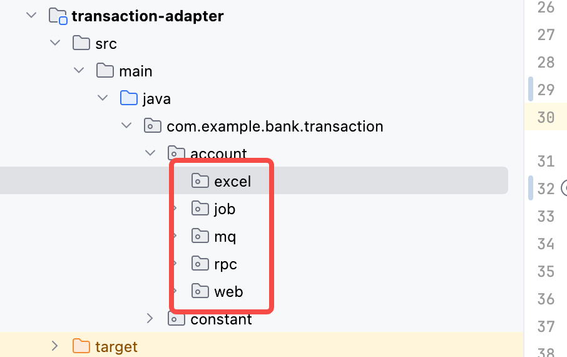
Task: Click the src folder icon
Action: (x=81, y=43)
